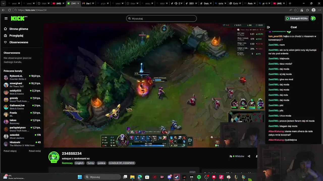The height and width of the screenshot is (181, 323).
Task: Open the takuu recommended channel
Action: pos(22,122)
